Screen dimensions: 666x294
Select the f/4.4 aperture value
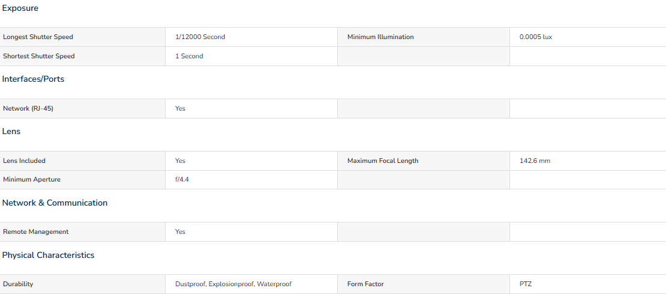(x=182, y=179)
